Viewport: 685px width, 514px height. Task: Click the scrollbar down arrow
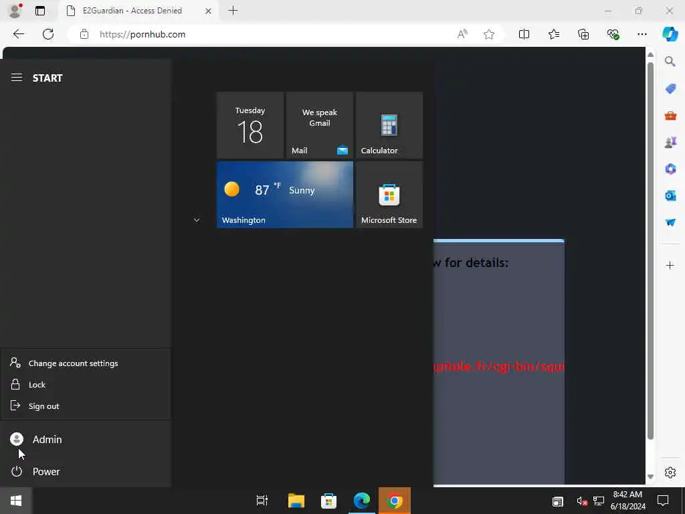pos(650,477)
